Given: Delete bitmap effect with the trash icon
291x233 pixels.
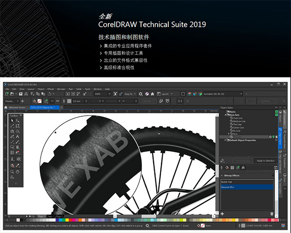Looking at the screenshot, I should 272,214.
